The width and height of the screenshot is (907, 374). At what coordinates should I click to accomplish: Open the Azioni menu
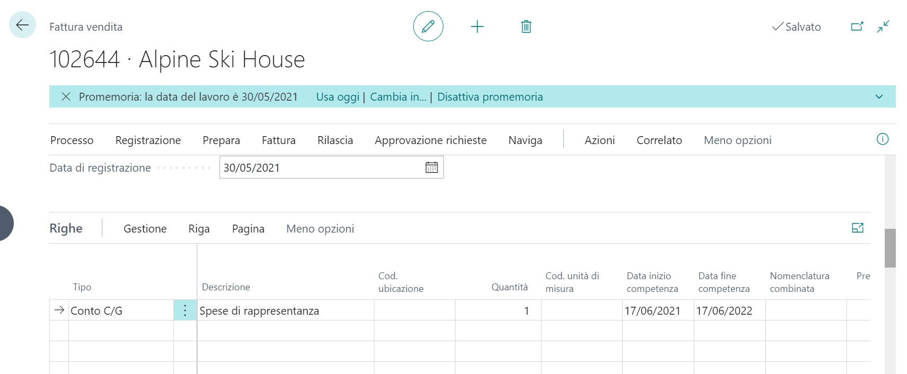[599, 140]
